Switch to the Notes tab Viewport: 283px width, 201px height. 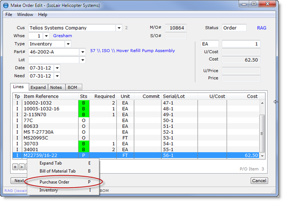click(56, 87)
